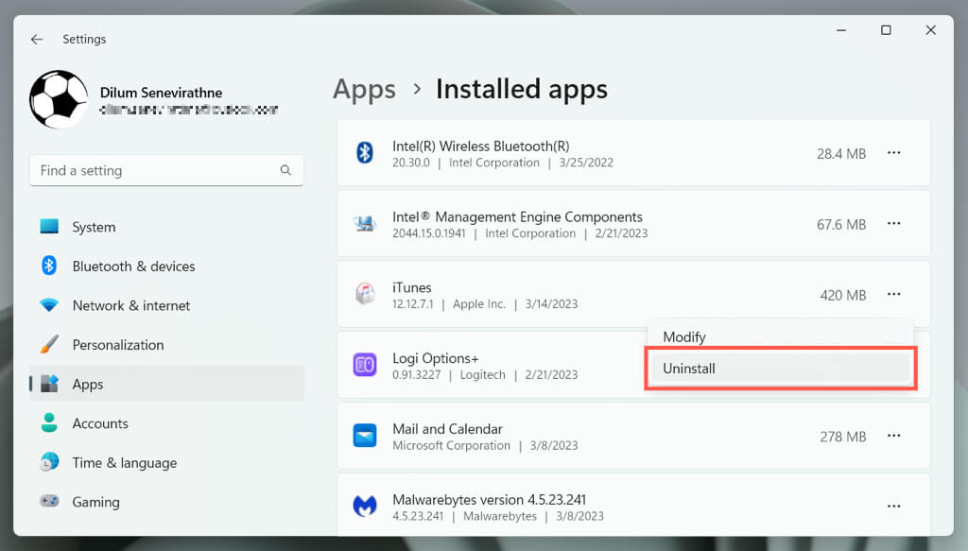Open more options for Mail and Calendar

[893, 436]
